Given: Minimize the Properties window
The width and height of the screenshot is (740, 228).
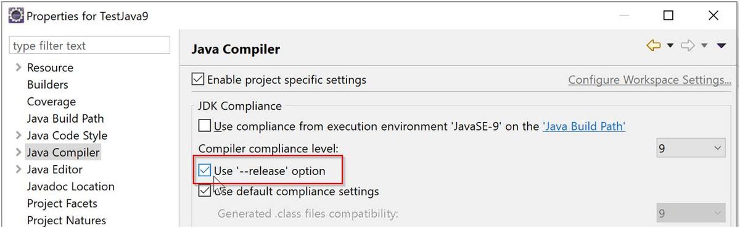Looking at the screenshot, I should [623, 15].
